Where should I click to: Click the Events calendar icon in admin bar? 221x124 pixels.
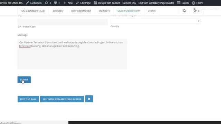[x=179, y=3]
